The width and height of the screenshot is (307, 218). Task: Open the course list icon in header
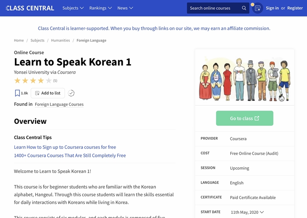pyautogui.click(x=257, y=8)
